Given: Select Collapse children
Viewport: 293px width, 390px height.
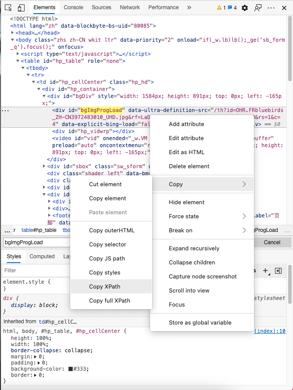Looking at the screenshot, I should pos(202,262).
